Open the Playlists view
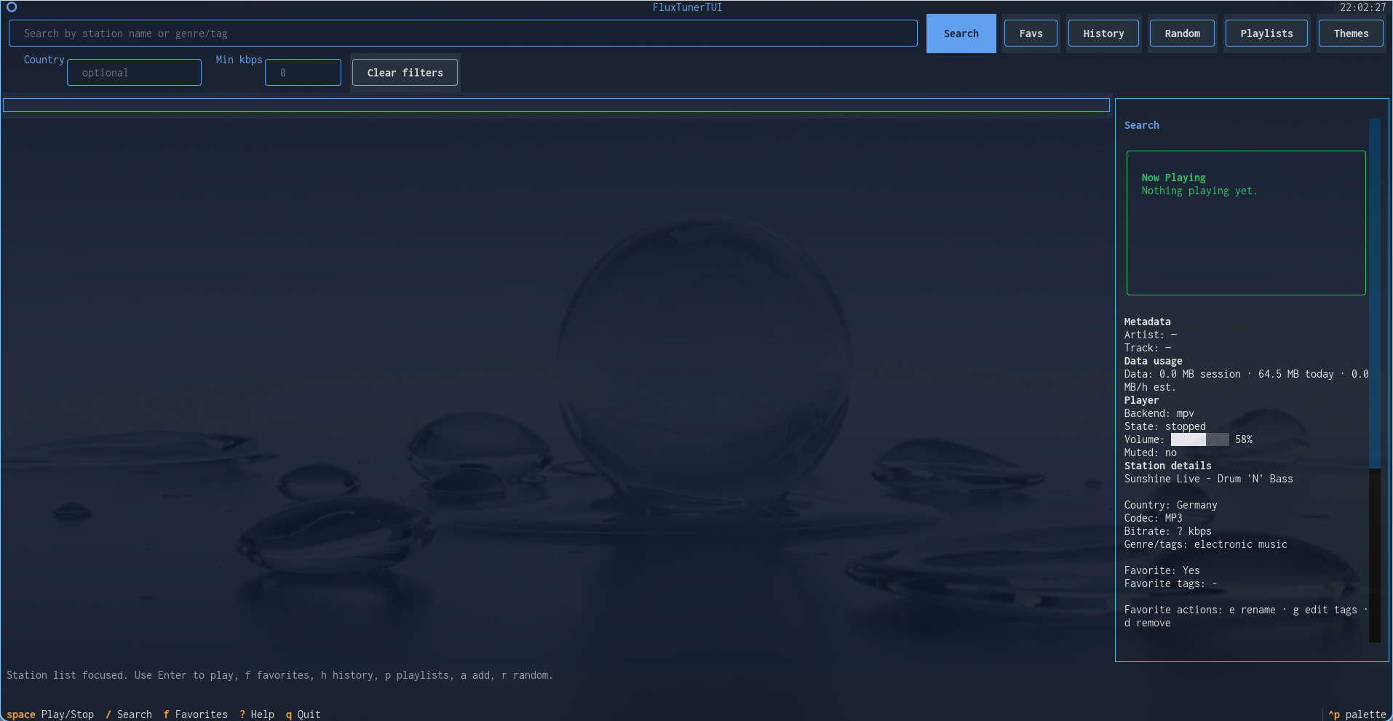The height and width of the screenshot is (721, 1393). pyautogui.click(x=1266, y=33)
